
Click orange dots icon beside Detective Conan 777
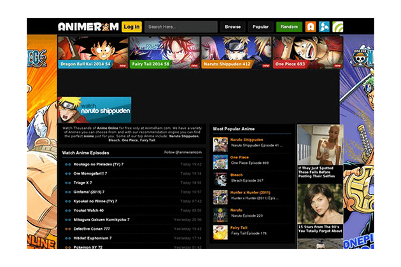coord(67,229)
